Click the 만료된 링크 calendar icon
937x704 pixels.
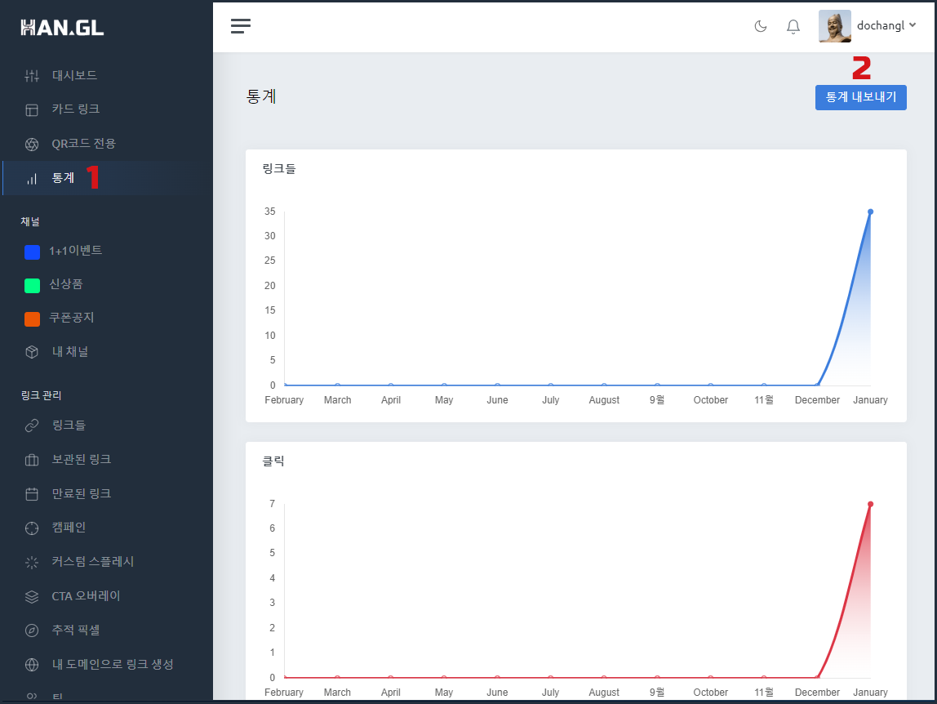coord(32,494)
